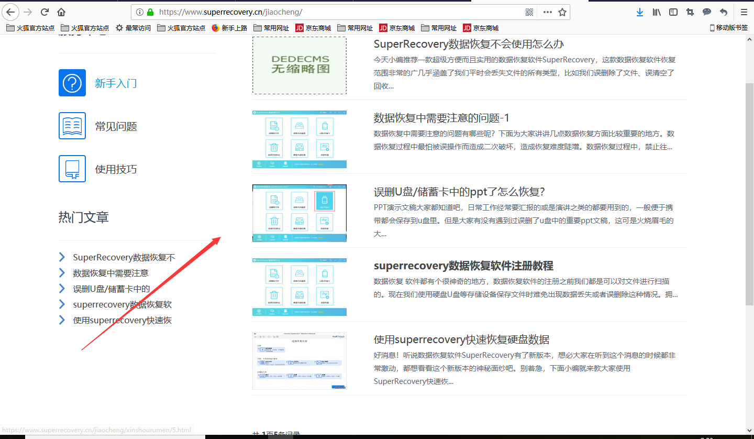Viewport: 754px width, 439px height.
Task: Select the 新手入门 category link
Action: [x=116, y=83]
